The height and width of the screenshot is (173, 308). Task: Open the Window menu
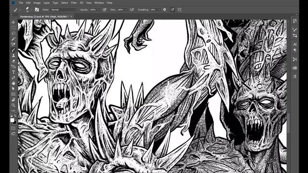coord(99,3)
